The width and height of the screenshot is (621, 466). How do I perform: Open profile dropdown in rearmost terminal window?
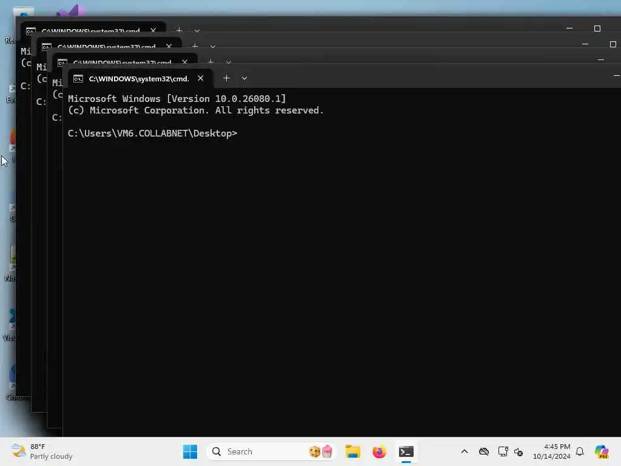coord(197,30)
